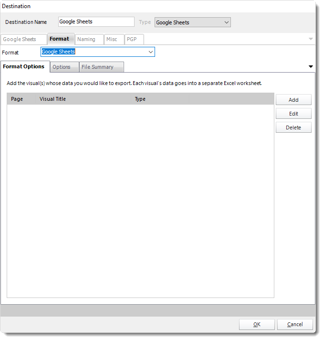This screenshot has height=340, width=323.
Task: Go to the Misc tab
Action: (114, 39)
